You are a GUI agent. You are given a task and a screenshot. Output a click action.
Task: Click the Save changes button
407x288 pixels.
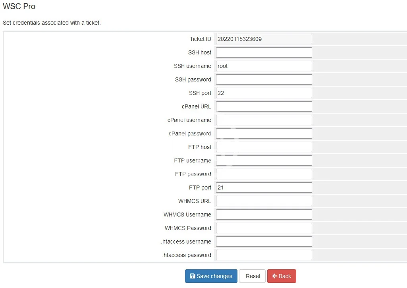211,276
